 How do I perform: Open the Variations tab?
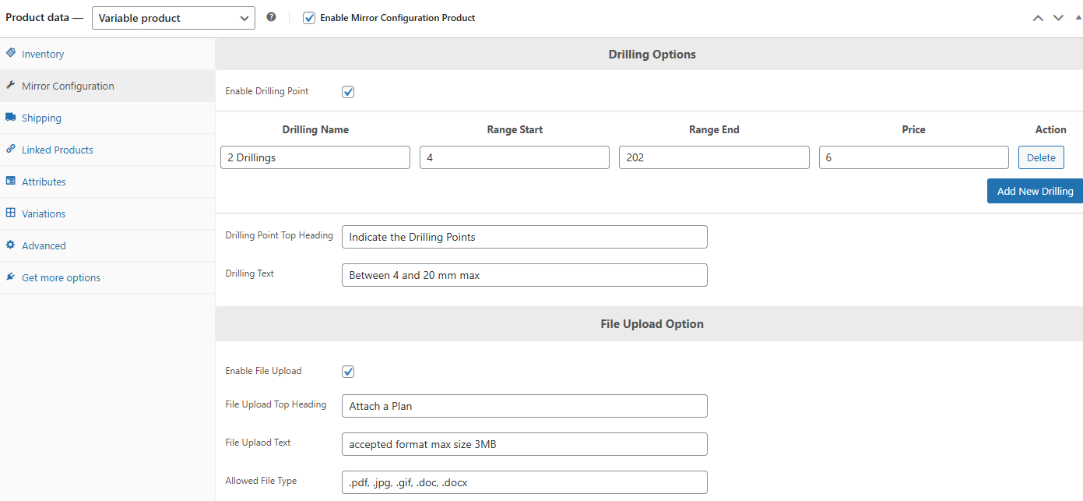coord(107,213)
